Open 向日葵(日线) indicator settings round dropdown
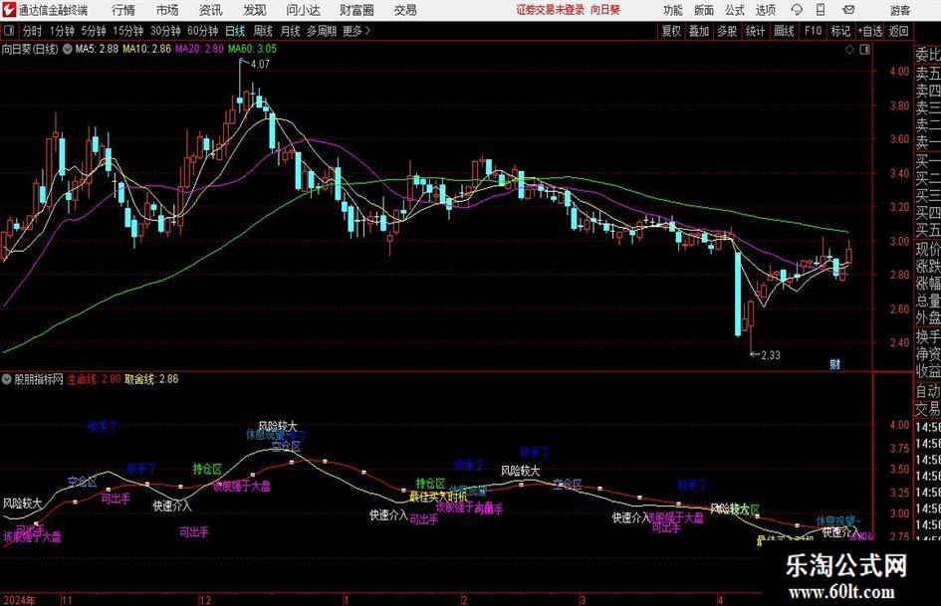Image resolution: width=941 pixels, height=606 pixels. tap(68, 49)
